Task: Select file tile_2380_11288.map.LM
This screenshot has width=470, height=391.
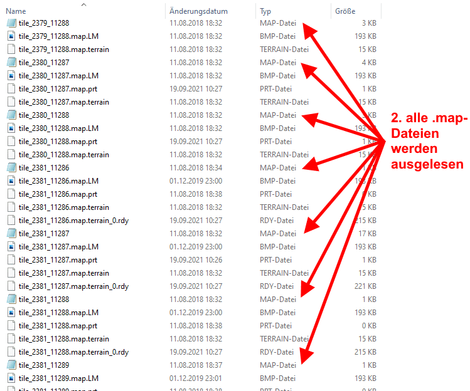Action: tap(58, 128)
